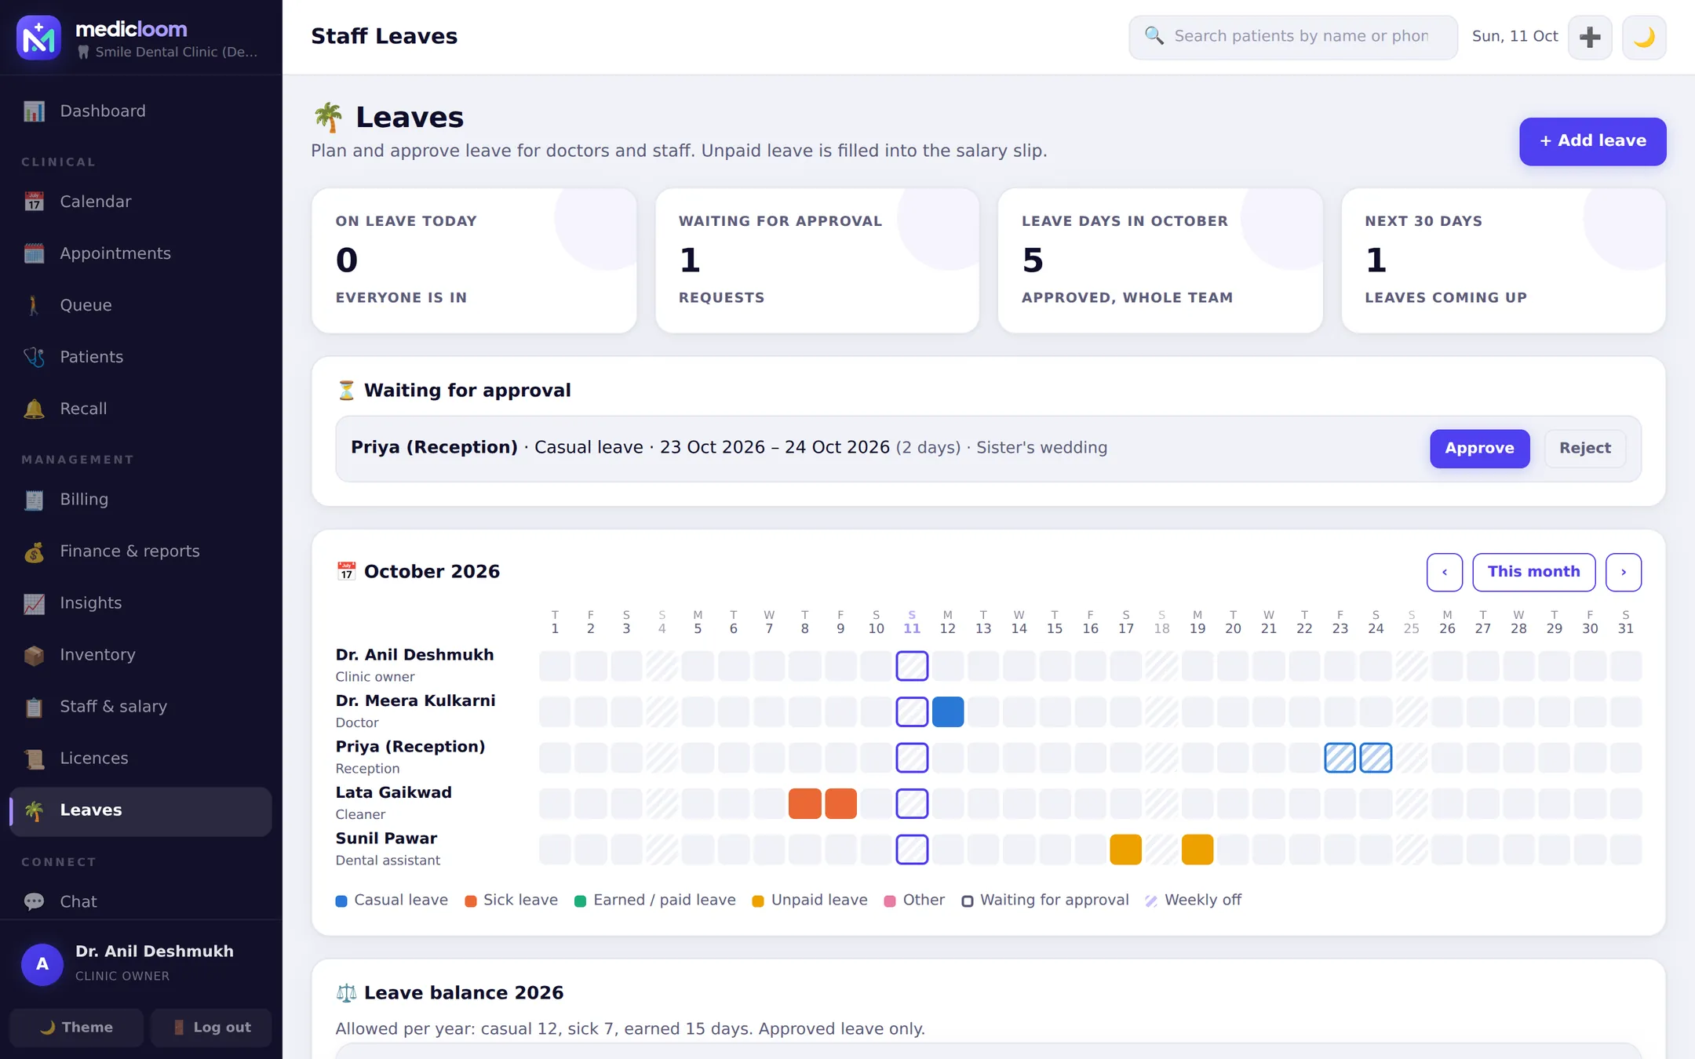Focus the Search patients input field
Image resolution: width=1695 pixels, height=1059 pixels.
[1292, 37]
